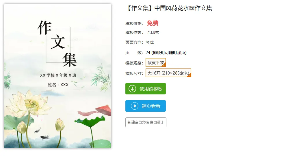Screen dimensions: 286x156
Task: Select the 软皮平装 binding option
Action: click(x=156, y=62)
